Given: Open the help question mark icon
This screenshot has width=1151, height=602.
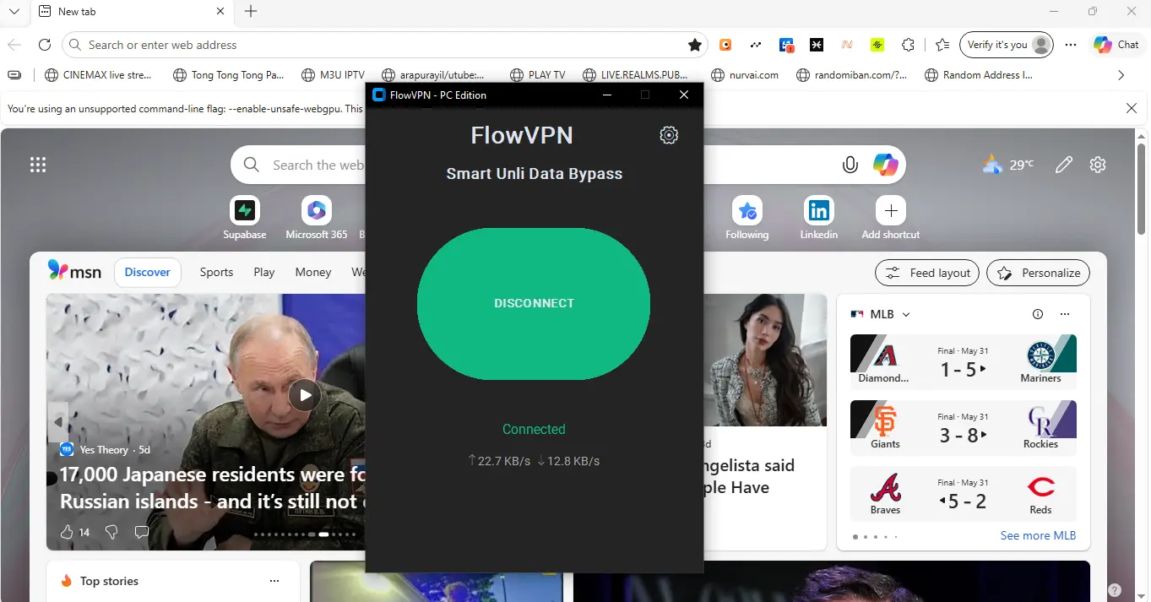Looking at the screenshot, I should [1115, 589].
